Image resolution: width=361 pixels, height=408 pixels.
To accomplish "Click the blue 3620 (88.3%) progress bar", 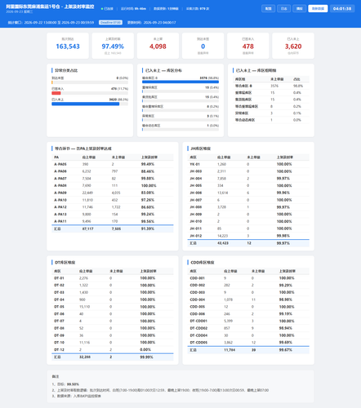I will click(x=86, y=104).
